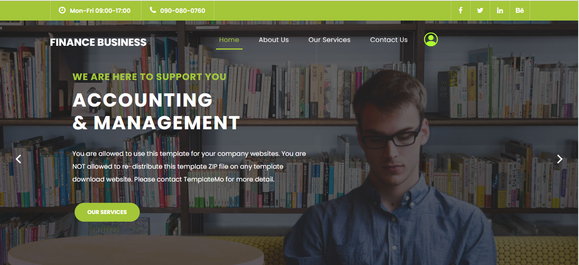Click the ACCOUNTING & MANAGEMENT headline
Viewport: 579px width, 265px height.
point(156,111)
